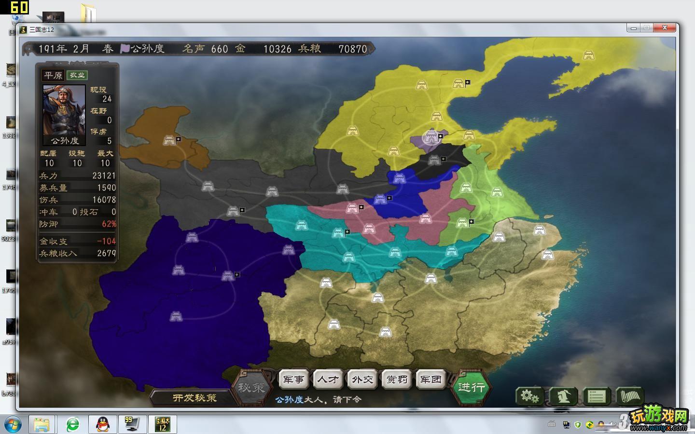Select the southernmost city in the indigo territory
Screen dimensions: 695x434
point(176,316)
